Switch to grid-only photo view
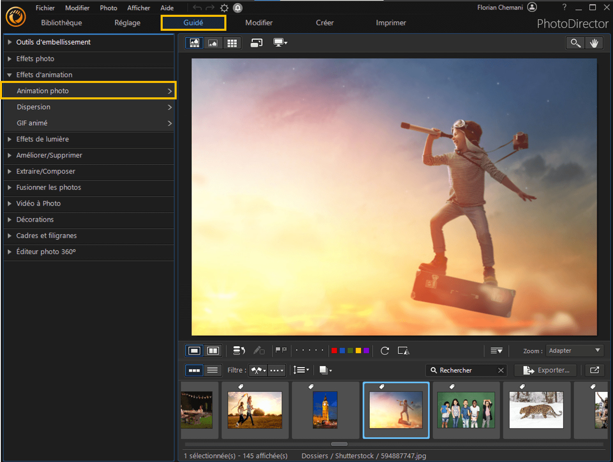The width and height of the screenshot is (613, 462). [x=232, y=43]
